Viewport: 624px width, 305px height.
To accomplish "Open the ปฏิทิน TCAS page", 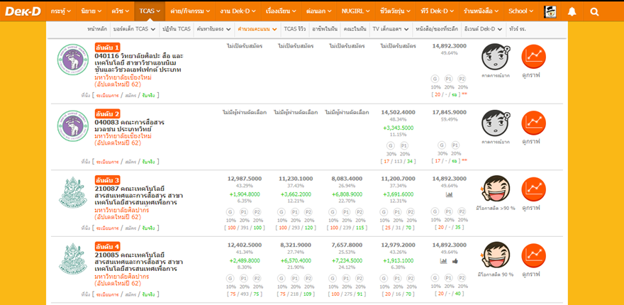I will click(x=177, y=29).
